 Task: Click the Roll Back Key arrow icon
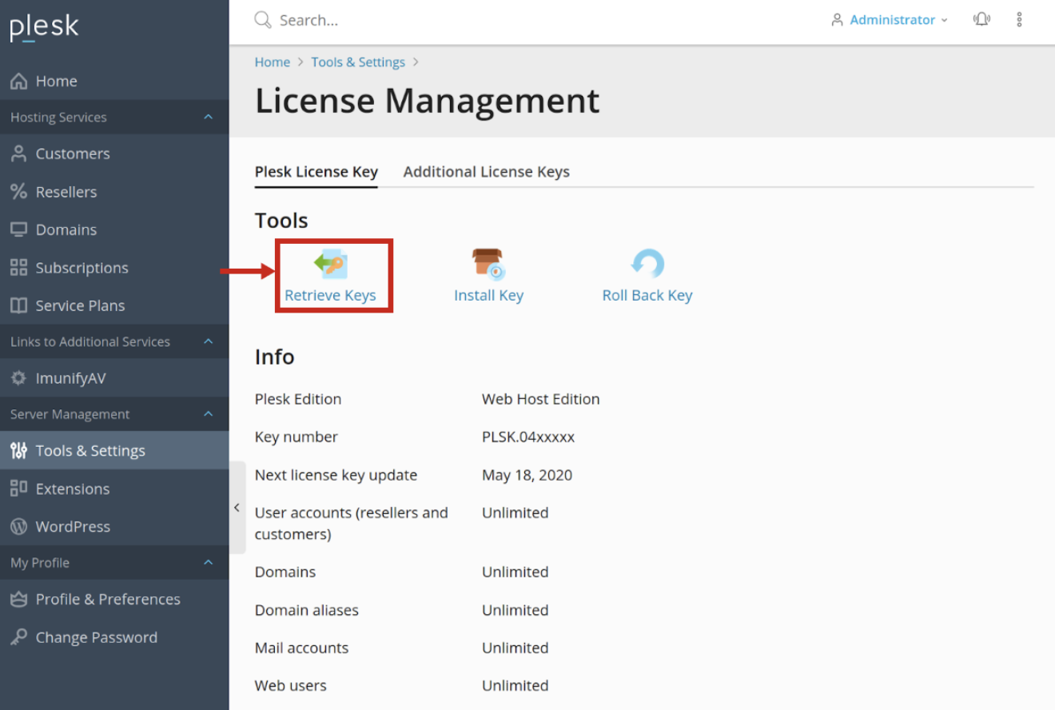(x=647, y=264)
